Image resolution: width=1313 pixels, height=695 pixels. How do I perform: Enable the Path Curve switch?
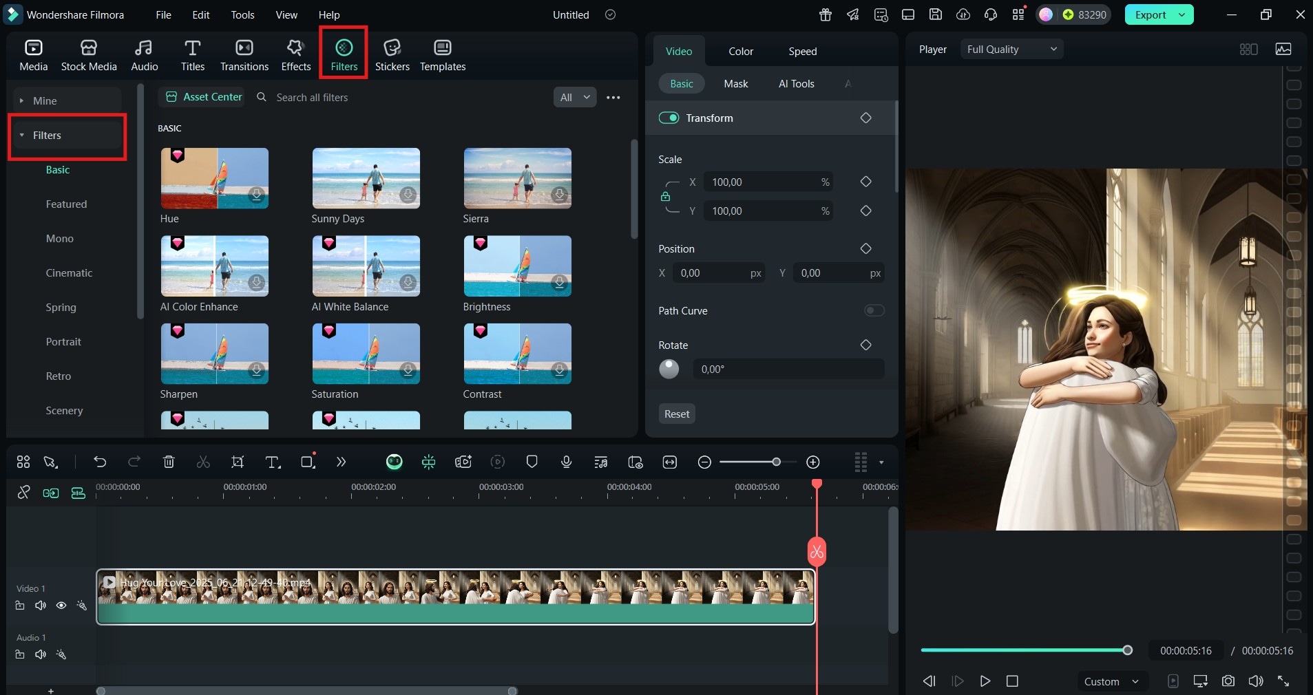(874, 310)
